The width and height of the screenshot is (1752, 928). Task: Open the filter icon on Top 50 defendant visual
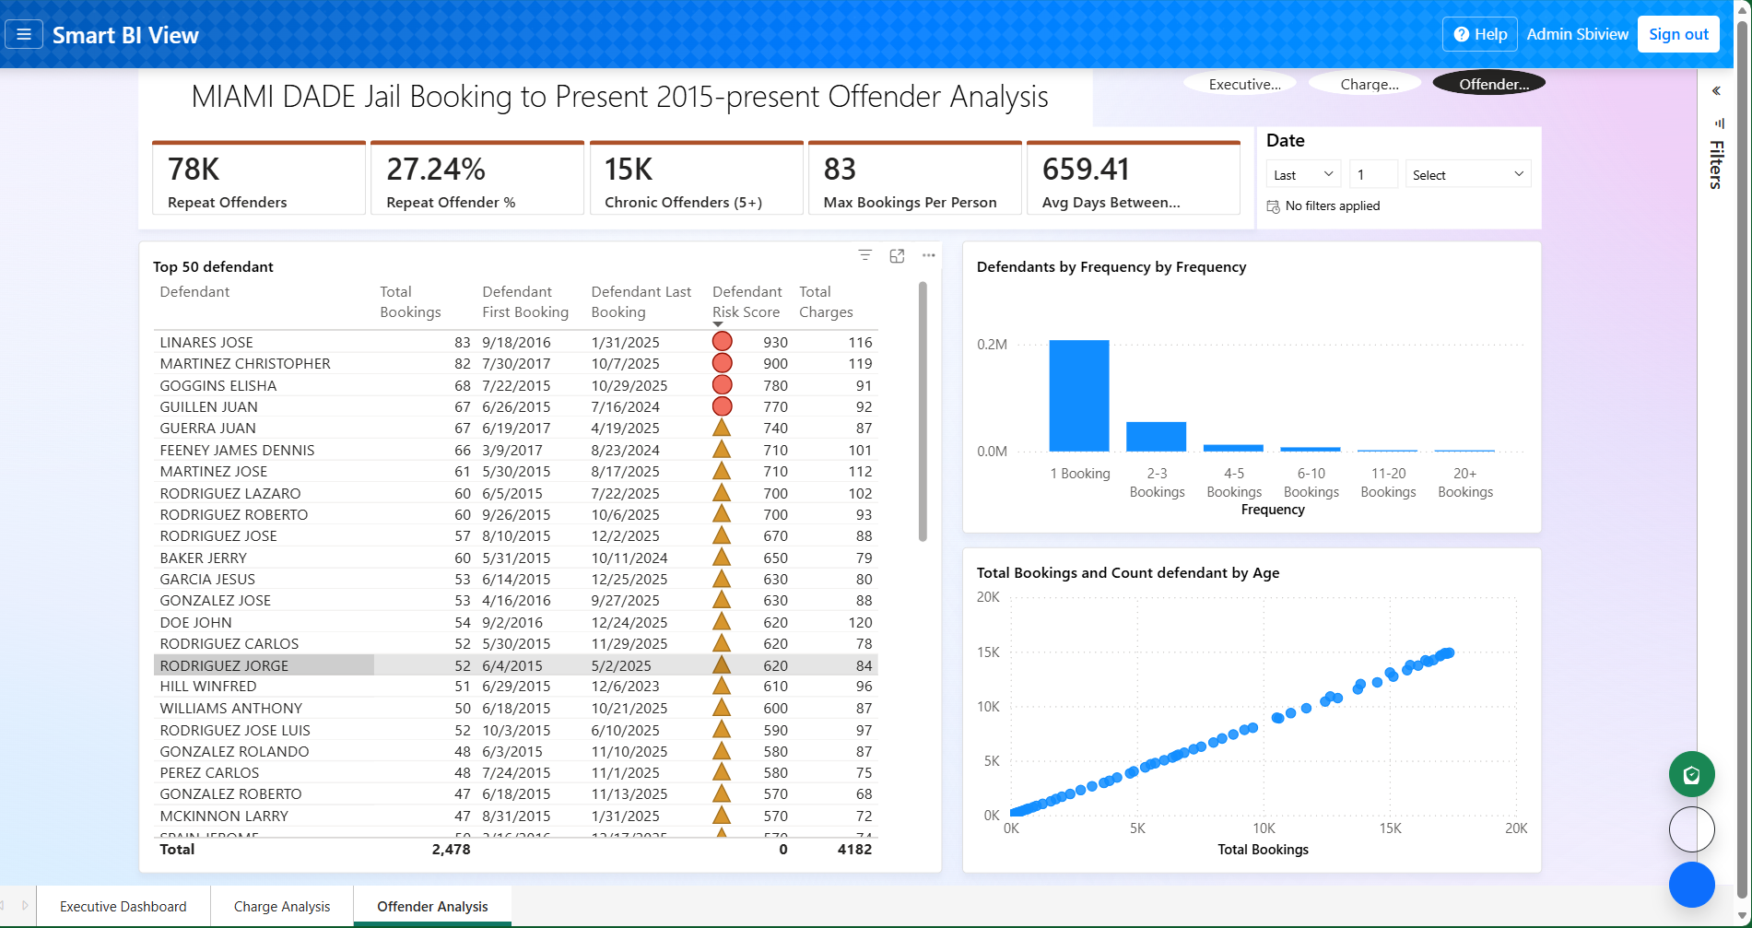864,255
